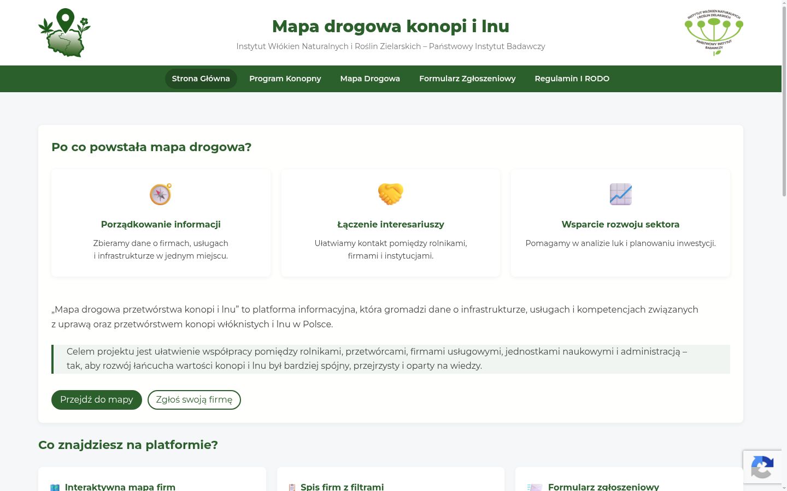Click the Przejdź do mapy button
This screenshot has width=787, height=491.
point(97,400)
